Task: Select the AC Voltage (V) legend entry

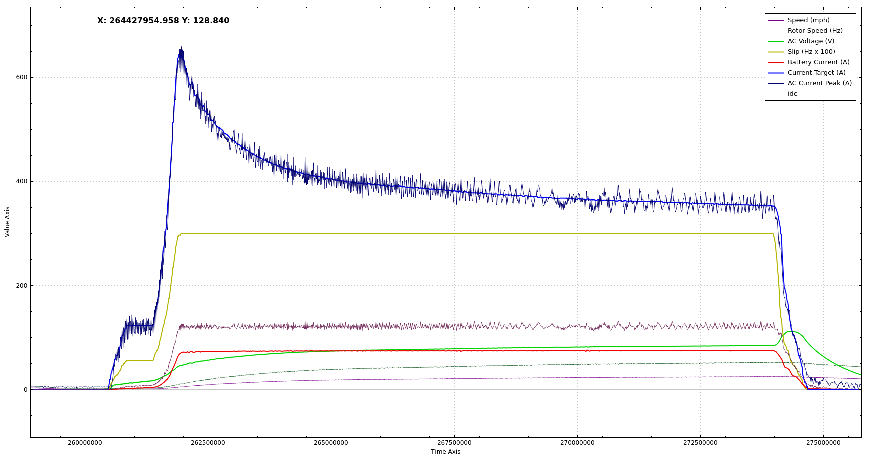Action: pos(811,41)
